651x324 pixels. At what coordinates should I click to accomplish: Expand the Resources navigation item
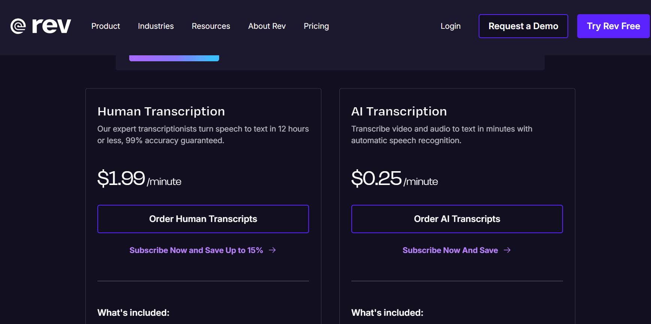point(211,26)
